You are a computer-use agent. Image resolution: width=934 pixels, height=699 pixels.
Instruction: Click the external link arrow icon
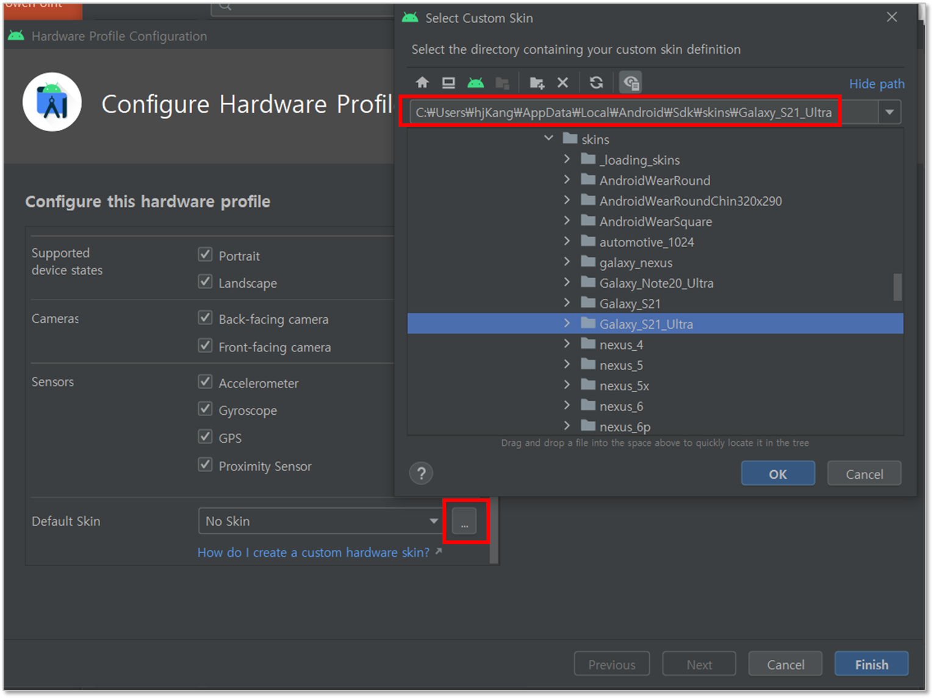click(x=439, y=551)
